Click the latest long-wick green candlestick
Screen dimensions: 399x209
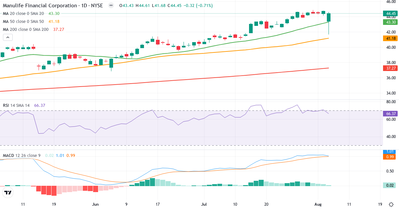point(329,23)
